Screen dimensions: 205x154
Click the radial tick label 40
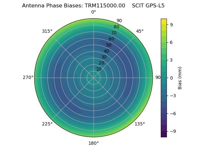pos(106,51)
